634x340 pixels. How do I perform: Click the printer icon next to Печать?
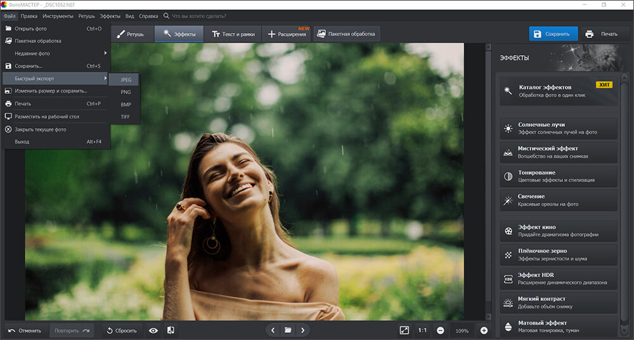click(x=590, y=34)
